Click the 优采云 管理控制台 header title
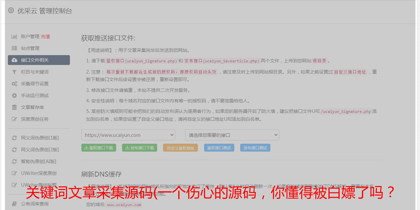420x210 pixels. [45, 11]
